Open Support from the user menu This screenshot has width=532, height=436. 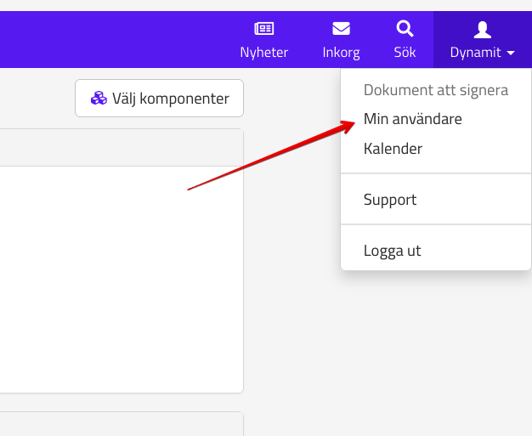pyautogui.click(x=389, y=200)
